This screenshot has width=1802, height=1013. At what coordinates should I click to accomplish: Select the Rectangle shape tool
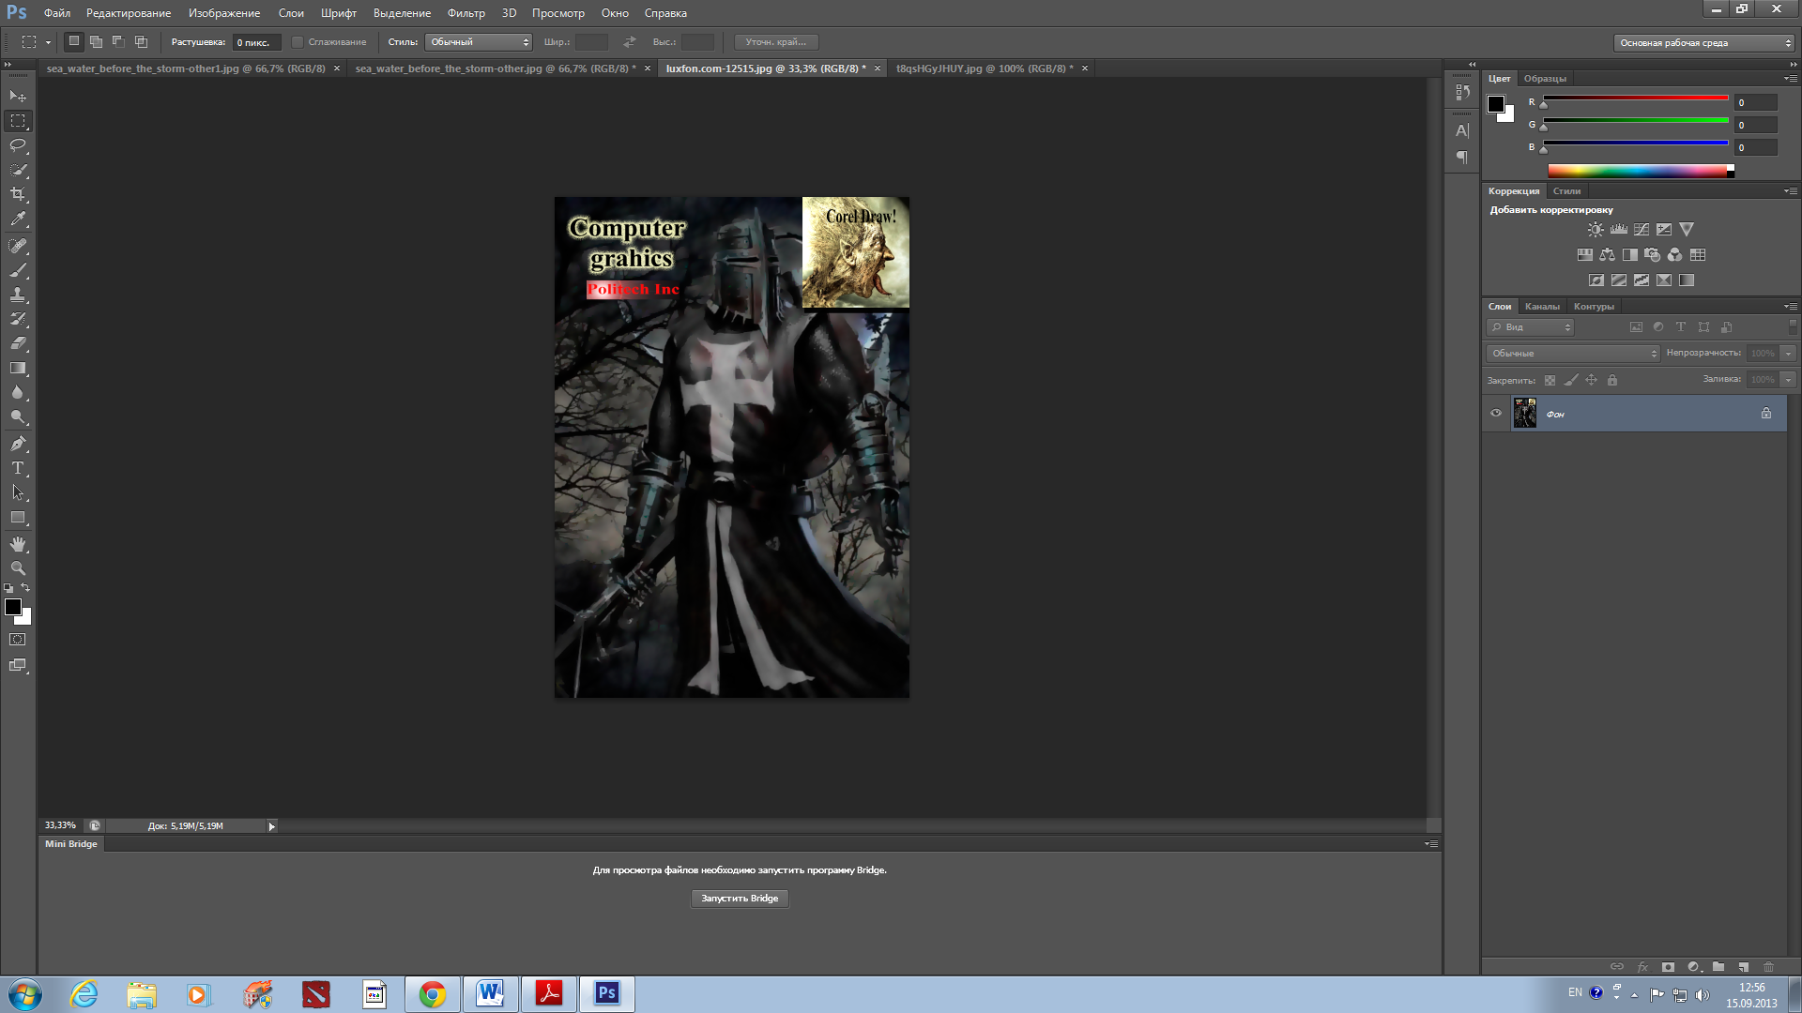click(x=18, y=518)
